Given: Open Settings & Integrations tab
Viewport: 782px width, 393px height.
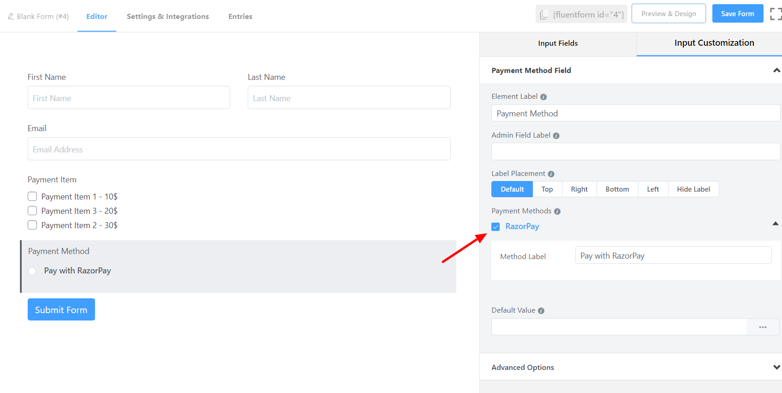Looking at the screenshot, I should [x=168, y=16].
